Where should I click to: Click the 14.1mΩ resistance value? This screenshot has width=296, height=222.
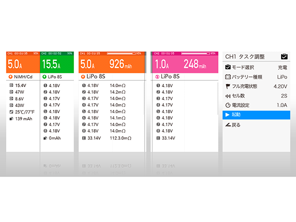(x=117, y=118)
